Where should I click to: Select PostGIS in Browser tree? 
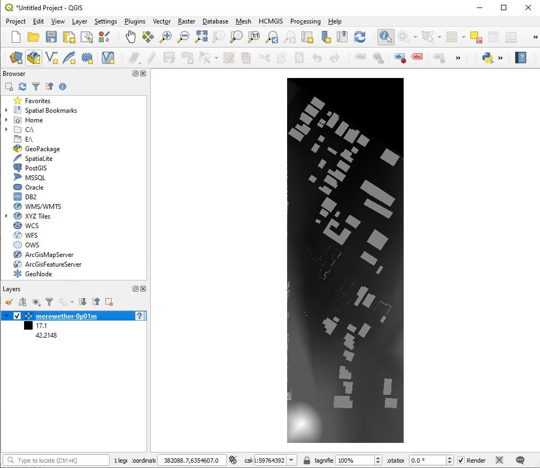pos(36,168)
